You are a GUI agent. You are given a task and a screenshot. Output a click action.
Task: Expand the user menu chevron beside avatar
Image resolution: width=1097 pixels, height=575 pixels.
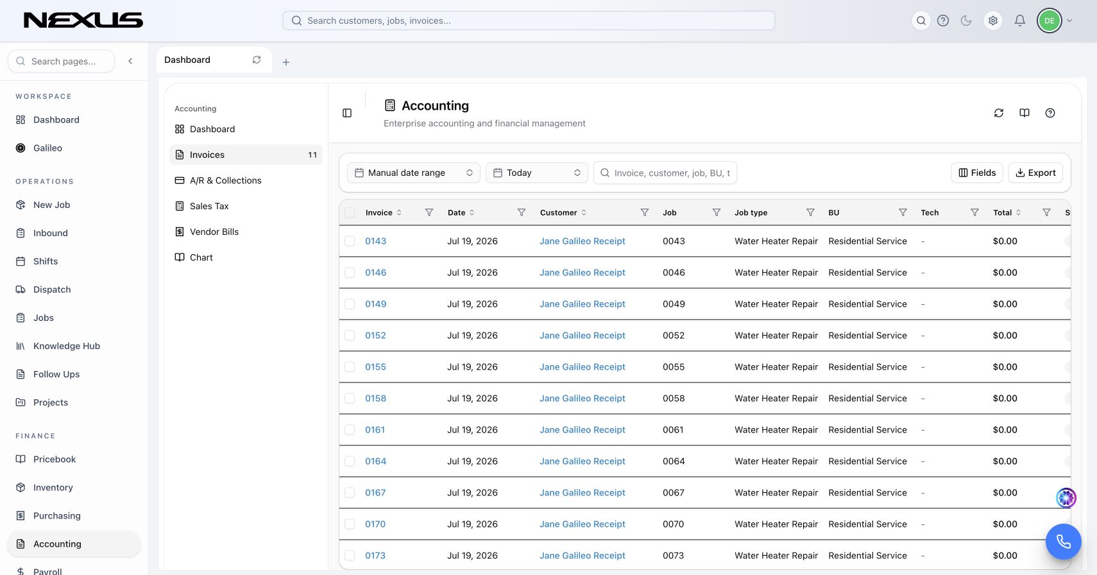coord(1069,21)
